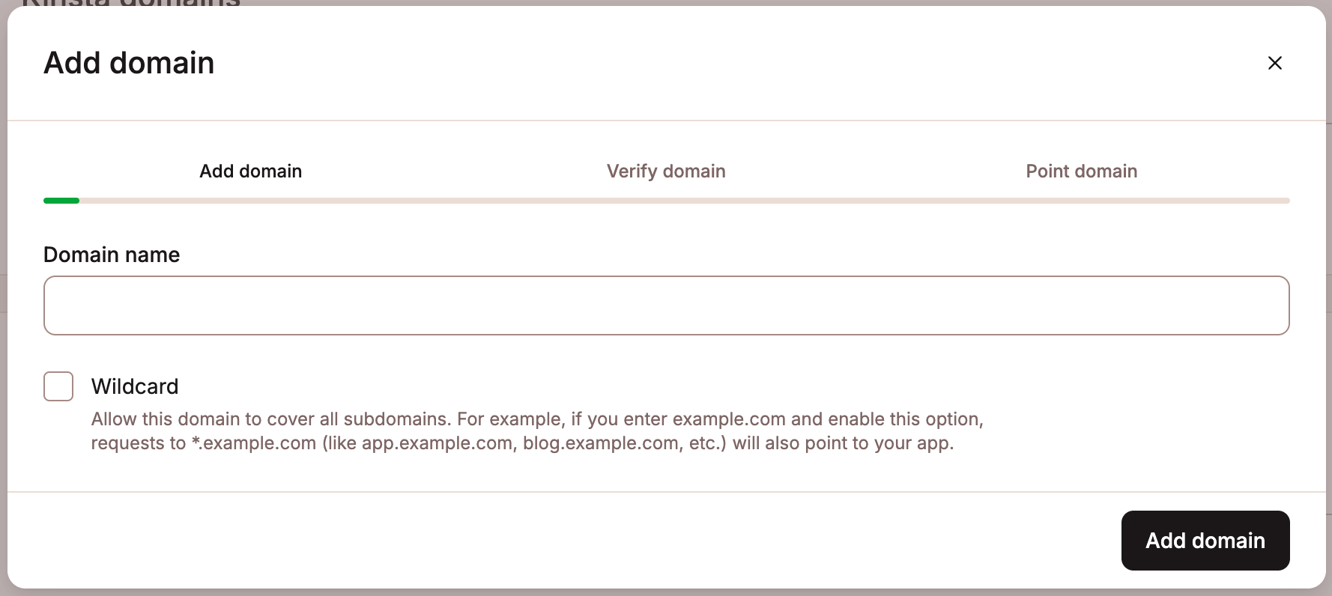Viewport: 1332px width, 596px height.
Task: Switch to the Point domain step
Action: 1081,171
